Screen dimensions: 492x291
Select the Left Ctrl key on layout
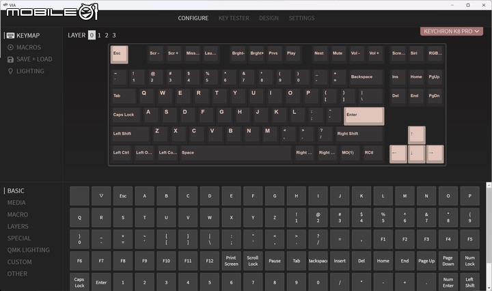[122, 154]
